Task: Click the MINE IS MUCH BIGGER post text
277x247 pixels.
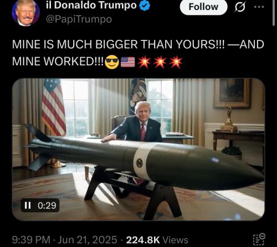Action: tap(138, 53)
